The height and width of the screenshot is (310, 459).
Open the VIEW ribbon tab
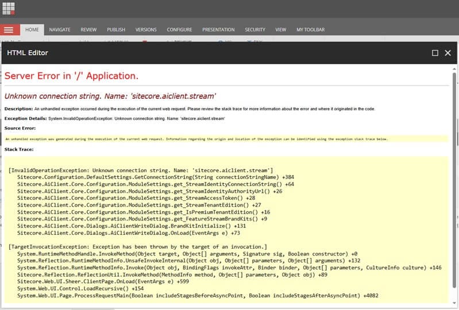[x=280, y=30]
